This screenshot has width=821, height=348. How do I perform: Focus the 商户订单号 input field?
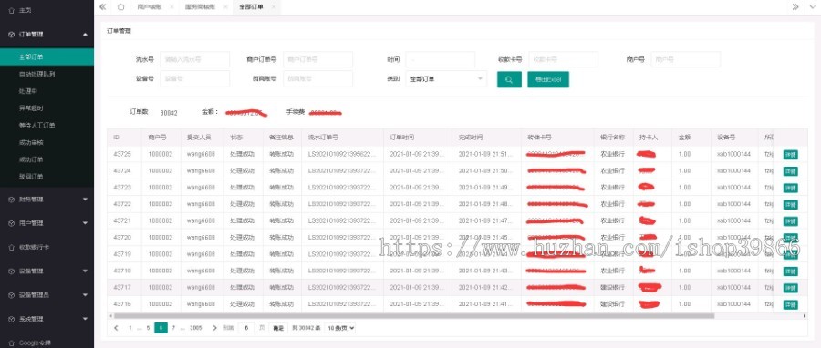[317, 59]
